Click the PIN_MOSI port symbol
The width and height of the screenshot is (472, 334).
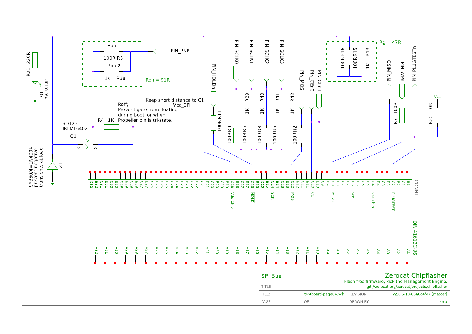[301, 102]
